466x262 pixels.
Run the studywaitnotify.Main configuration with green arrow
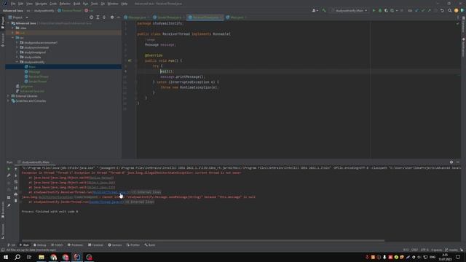(x=374, y=10)
